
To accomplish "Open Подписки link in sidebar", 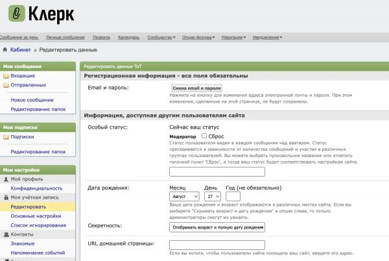I will point(22,136).
